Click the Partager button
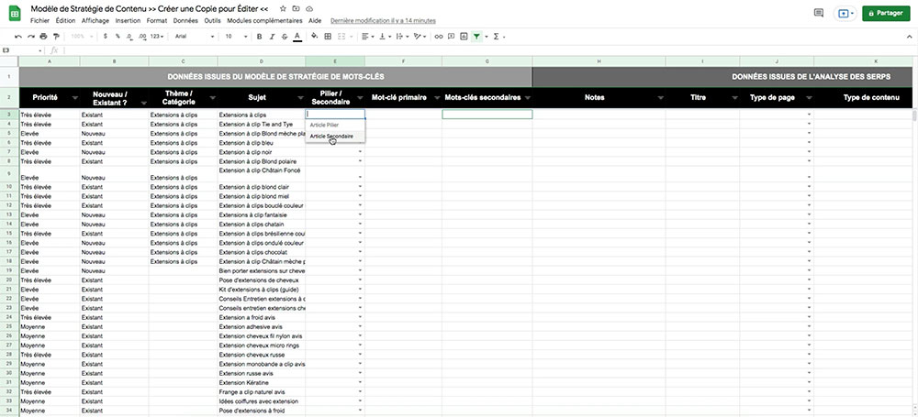This screenshot has width=918, height=417. [886, 13]
